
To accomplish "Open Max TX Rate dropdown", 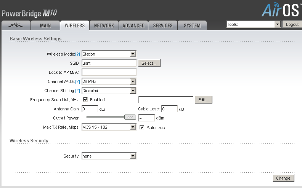I will 109,127.
